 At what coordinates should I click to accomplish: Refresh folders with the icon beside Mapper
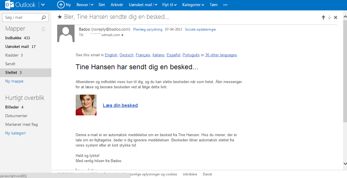pyautogui.click(x=44, y=29)
